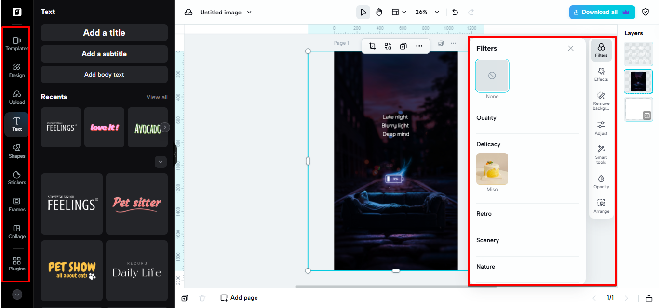The height and width of the screenshot is (308, 659).
Task: Expand more recent text styles
Action: (x=161, y=162)
